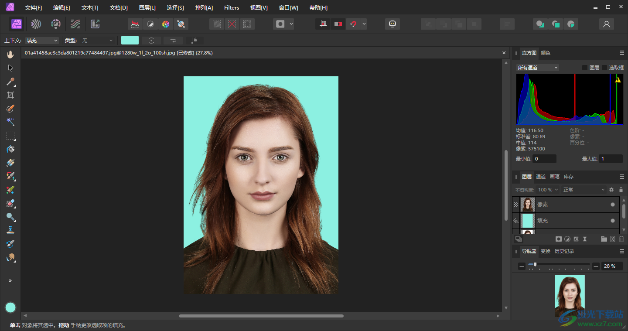Image resolution: width=628 pixels, height=331 pixels.
Task: Click the cyan fill color swatch in context bar
Action: [x=130, y=41]
